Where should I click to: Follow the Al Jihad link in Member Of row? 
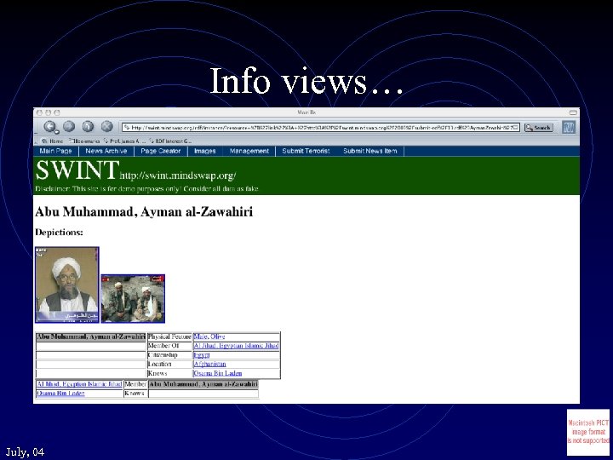[236, 346]
